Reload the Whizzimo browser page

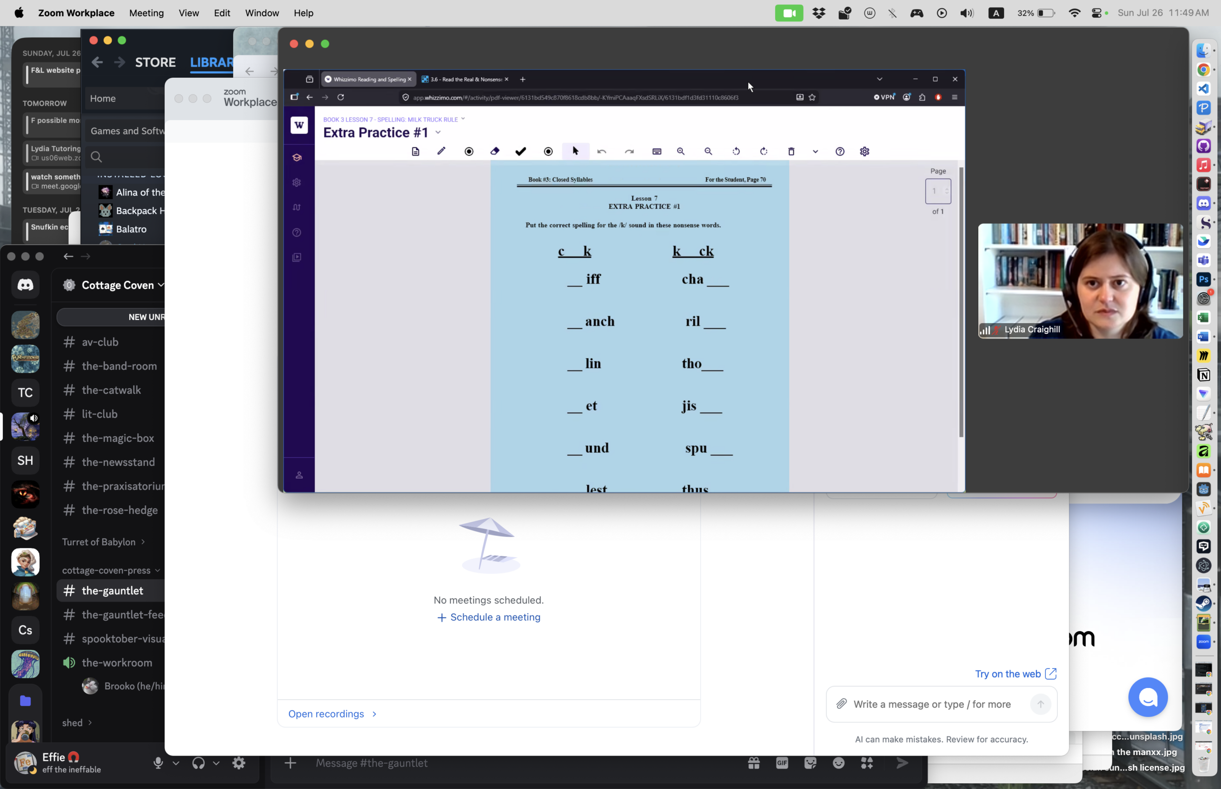(x=341, y=97)
